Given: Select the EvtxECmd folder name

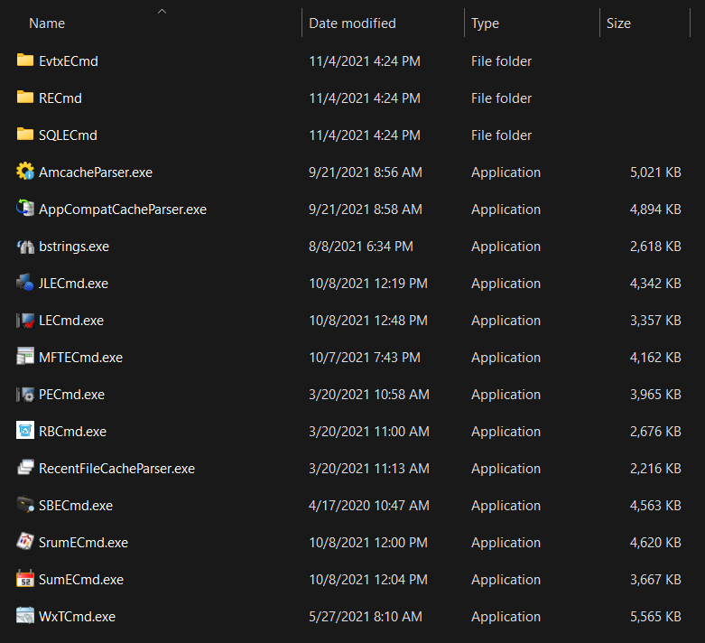Looking at the screenshot, I should (69, 61).
